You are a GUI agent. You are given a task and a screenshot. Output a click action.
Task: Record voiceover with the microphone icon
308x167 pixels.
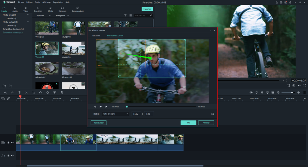click(262, 93)
